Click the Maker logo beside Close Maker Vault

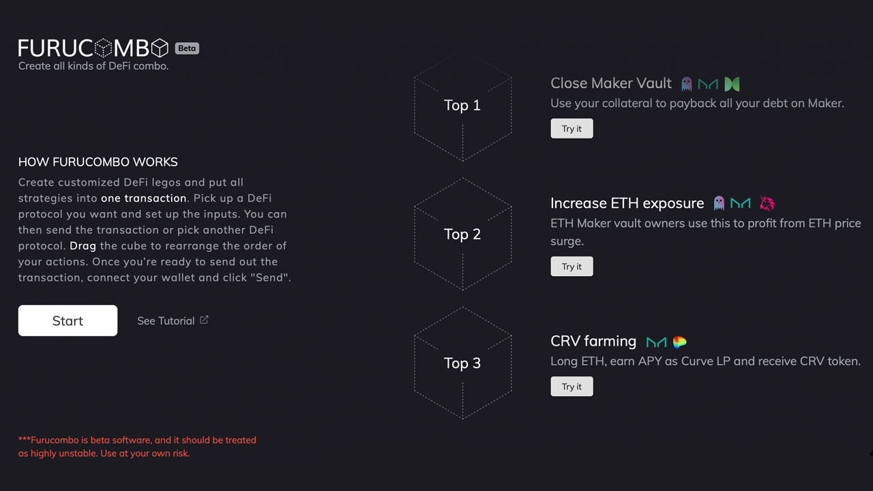coord(708,84)
